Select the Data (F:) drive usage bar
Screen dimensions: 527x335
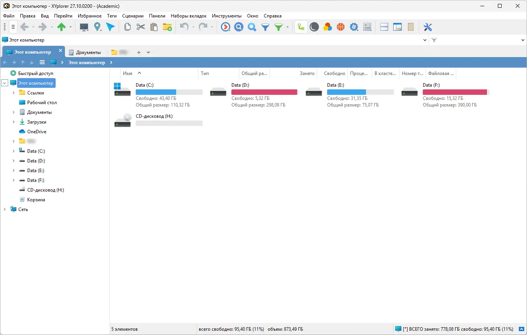pos(455,92)
